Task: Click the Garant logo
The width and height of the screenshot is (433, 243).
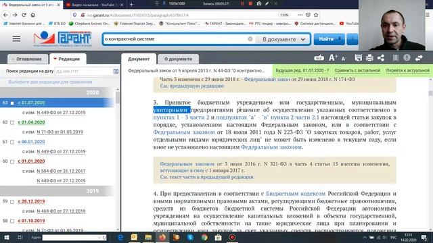Action: coord(62,39)
